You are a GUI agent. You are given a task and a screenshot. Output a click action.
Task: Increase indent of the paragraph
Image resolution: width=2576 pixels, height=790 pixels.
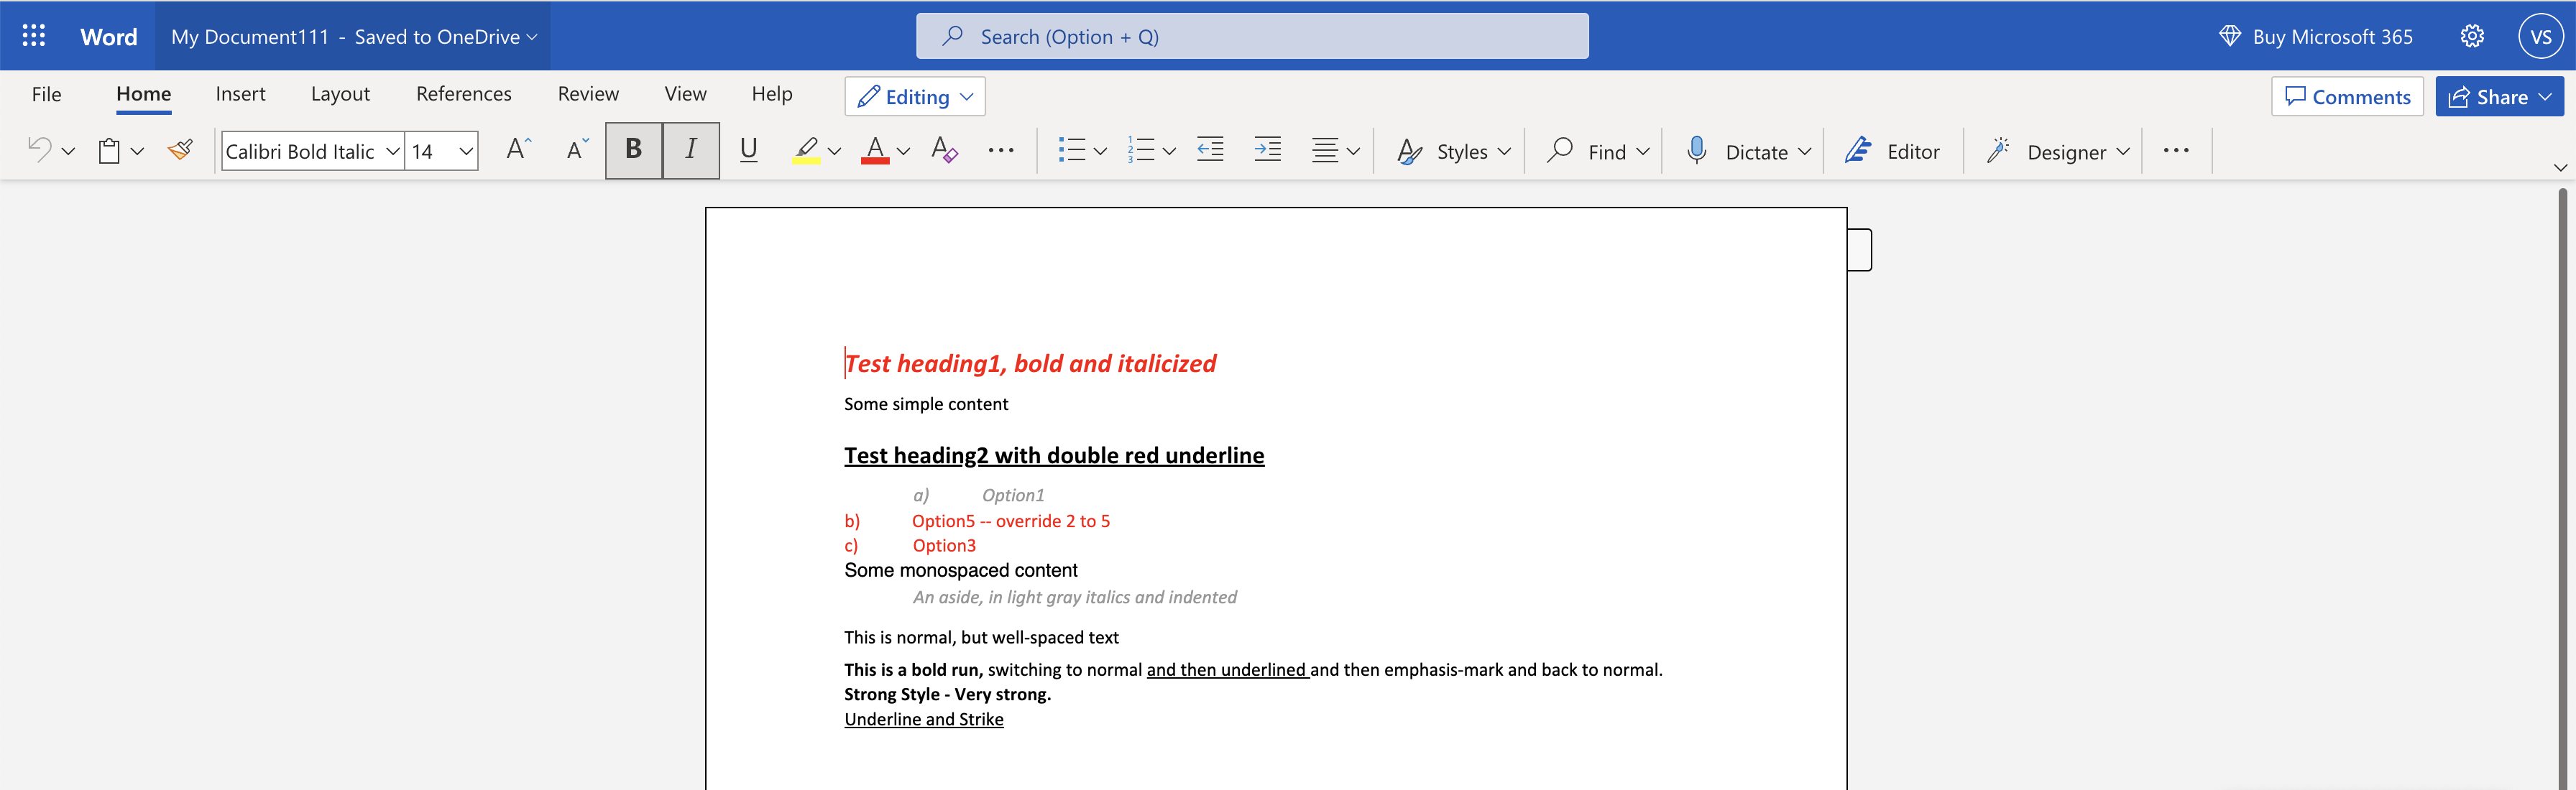coord(1267,150)
